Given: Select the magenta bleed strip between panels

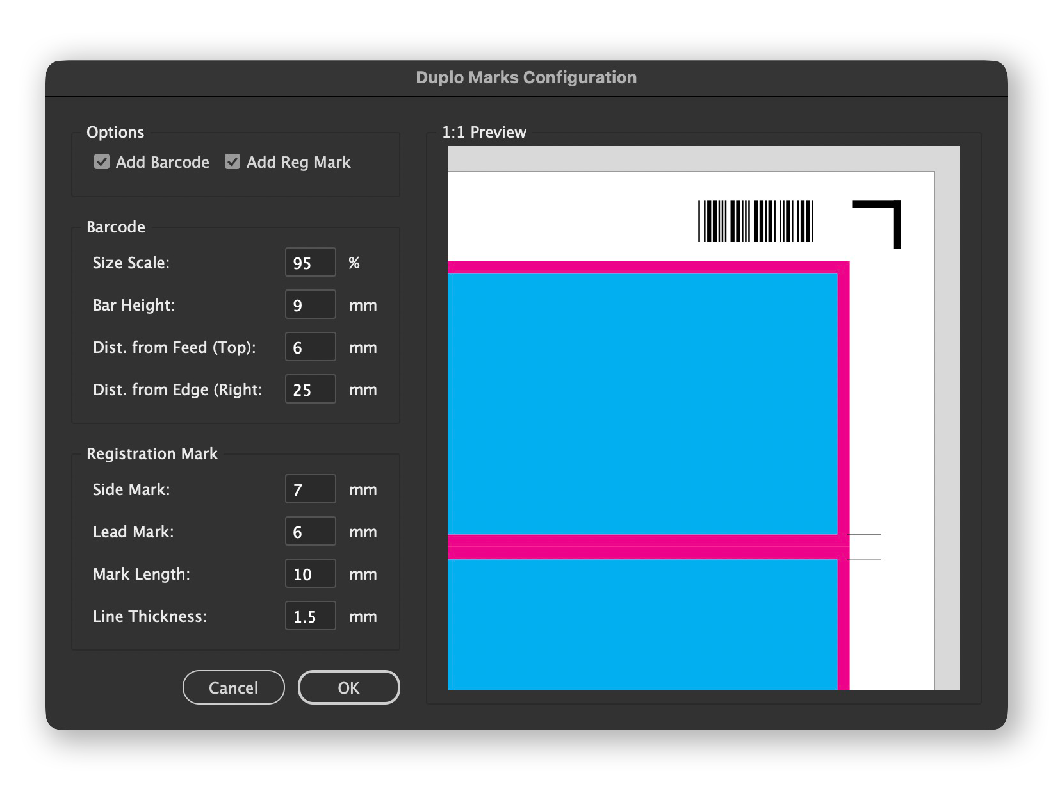Looking at the screenshot, I should (641, 548).
